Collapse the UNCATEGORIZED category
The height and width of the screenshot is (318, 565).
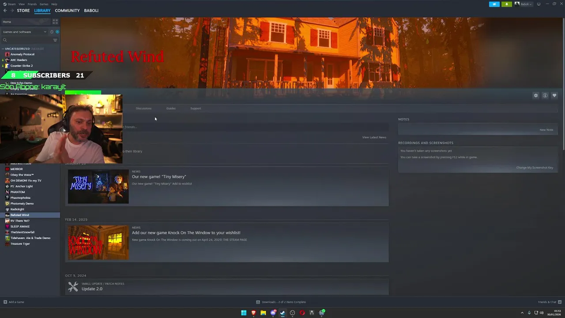click(17, 49)
